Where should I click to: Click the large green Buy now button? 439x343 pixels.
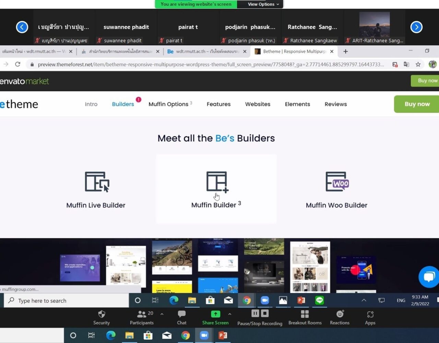pyautogui.click(x=416, y=104)
